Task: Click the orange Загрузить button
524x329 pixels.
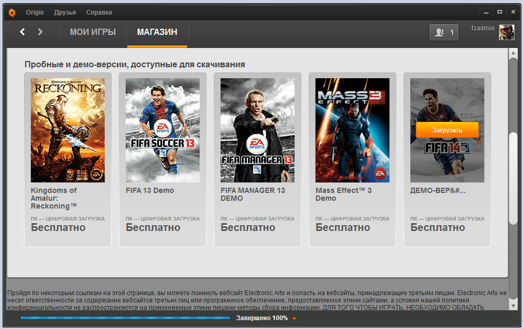Action: [x=447, y=130]
